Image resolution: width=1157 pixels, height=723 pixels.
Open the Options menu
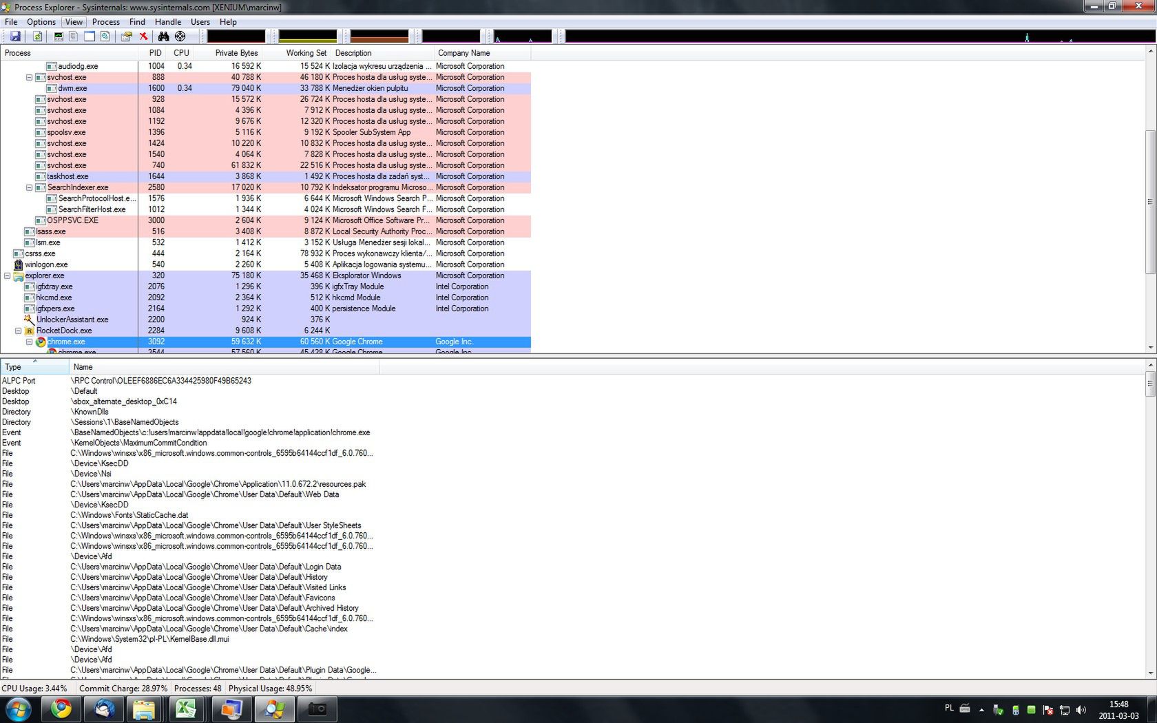pos(41,22)
